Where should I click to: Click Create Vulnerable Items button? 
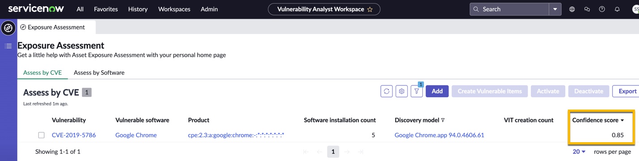coord(490,91)
